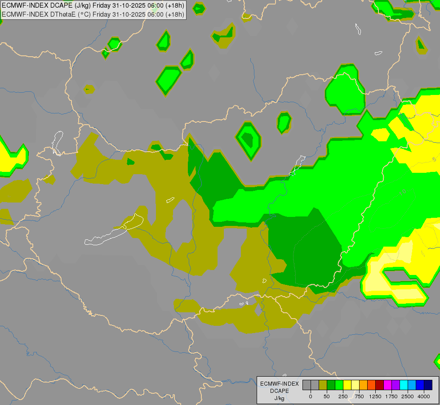Click the contour label 5 on the map

coord(434,159)
